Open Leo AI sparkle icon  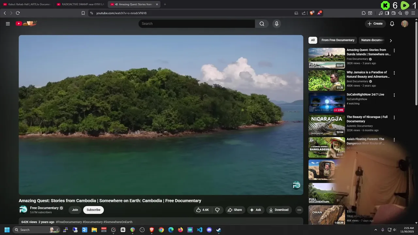[x=400, y=13]
